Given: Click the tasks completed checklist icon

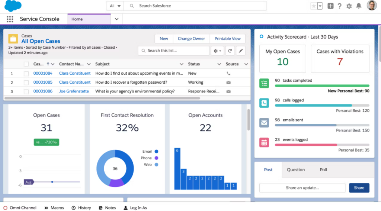Looking at the screenshot, I should click(x=264, y=83).
